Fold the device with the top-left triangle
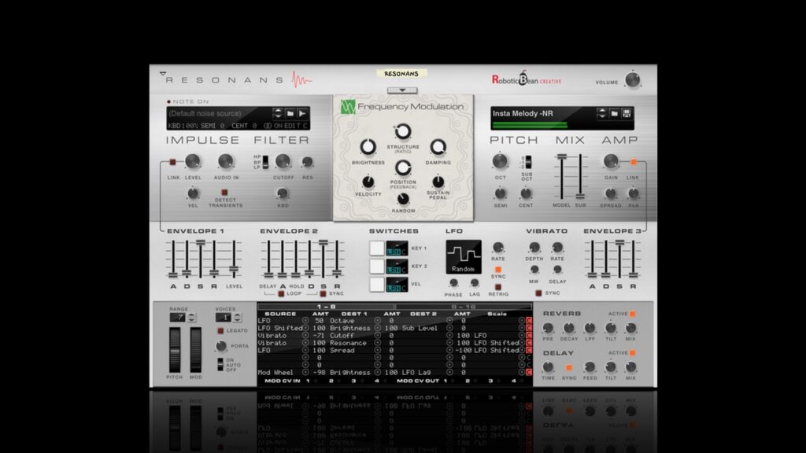Viewport: 806px width, 453px height. point(163,73)
